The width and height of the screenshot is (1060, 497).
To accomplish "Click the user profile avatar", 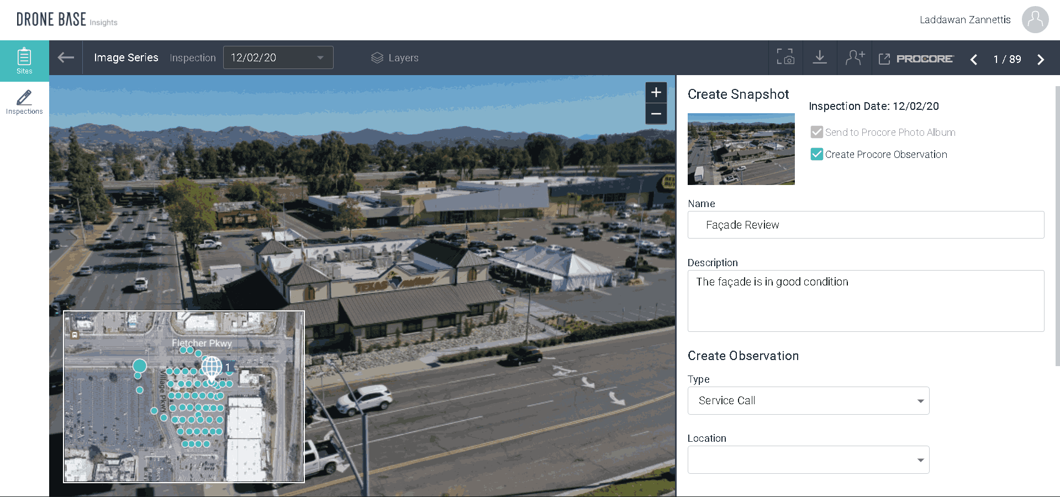I will [x=1035, y=20].
